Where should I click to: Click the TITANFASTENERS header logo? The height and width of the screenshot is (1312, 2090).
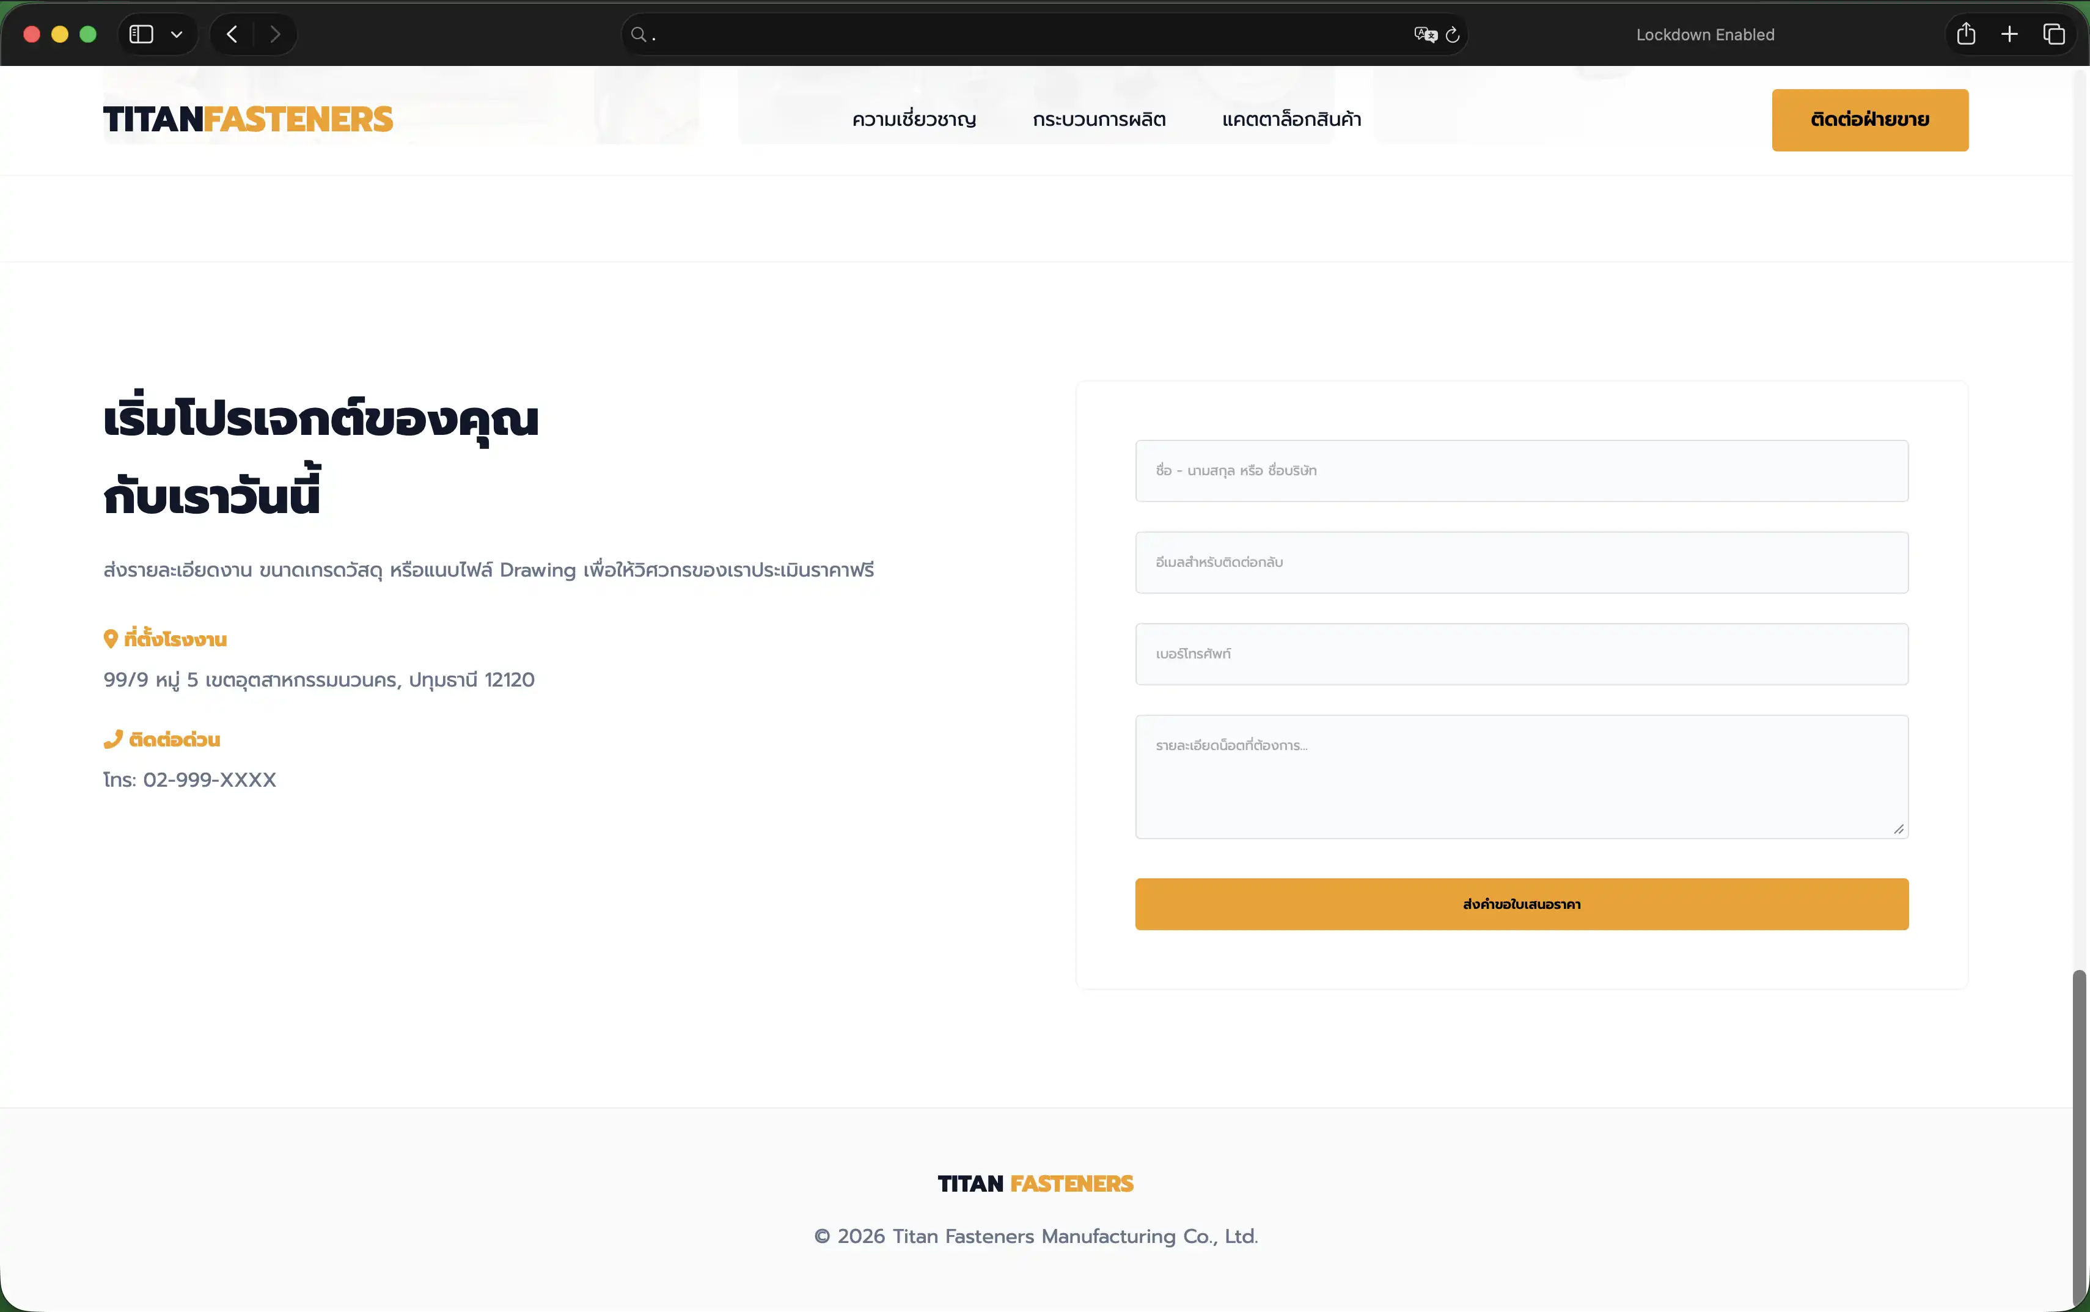coord(248,120)
